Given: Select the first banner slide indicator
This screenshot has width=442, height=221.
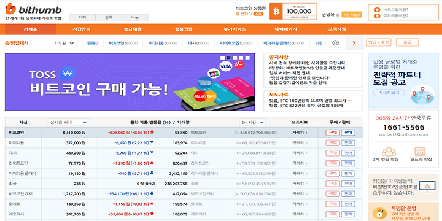Looking at the screenshot, I should point(222,58).
